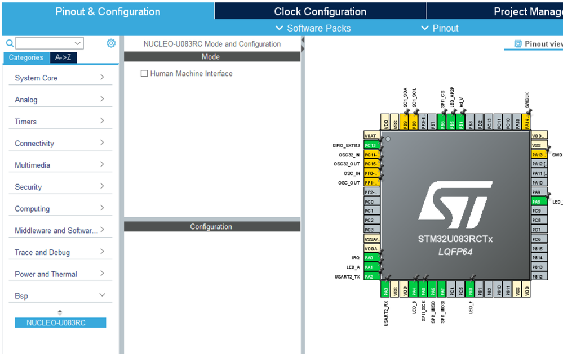
Task: Select pin PA5 labeled SPI1_SCK
Action: pyautogui.click(x=423, y=289)
